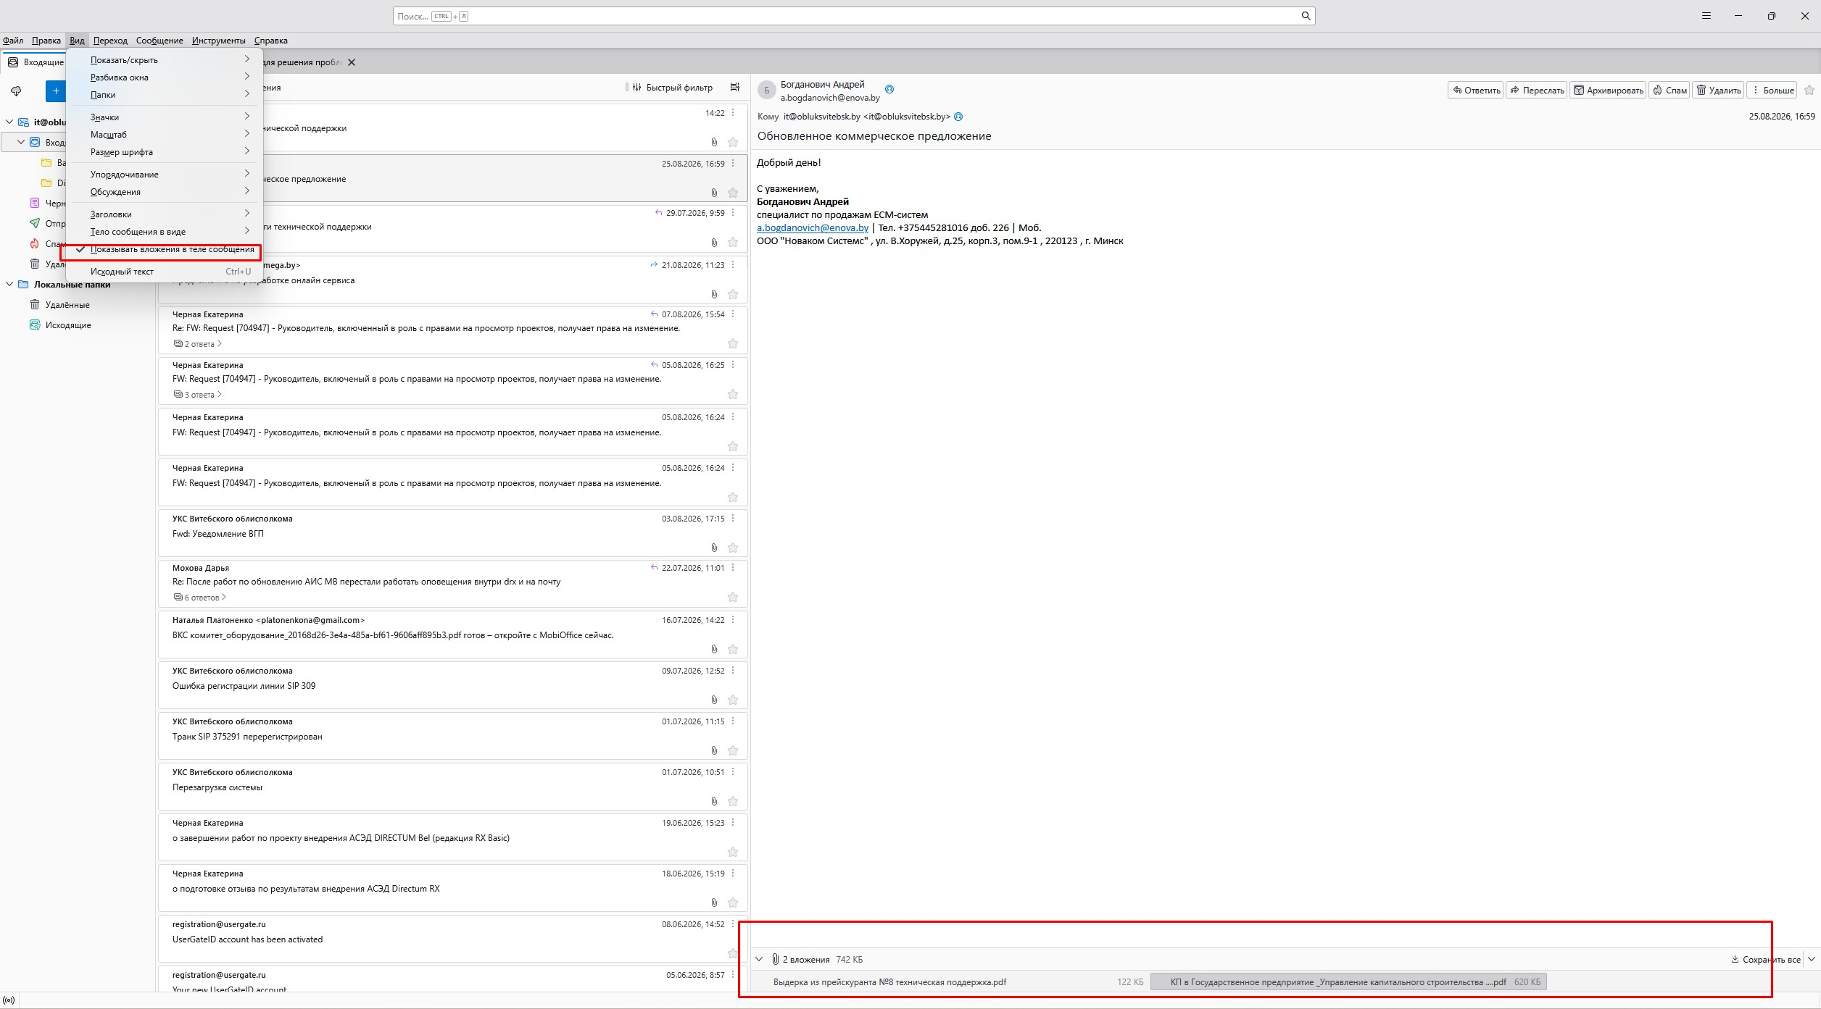Click the Быстрый фильтр button
1821x1009 pixels.
(x=672, y=87)
